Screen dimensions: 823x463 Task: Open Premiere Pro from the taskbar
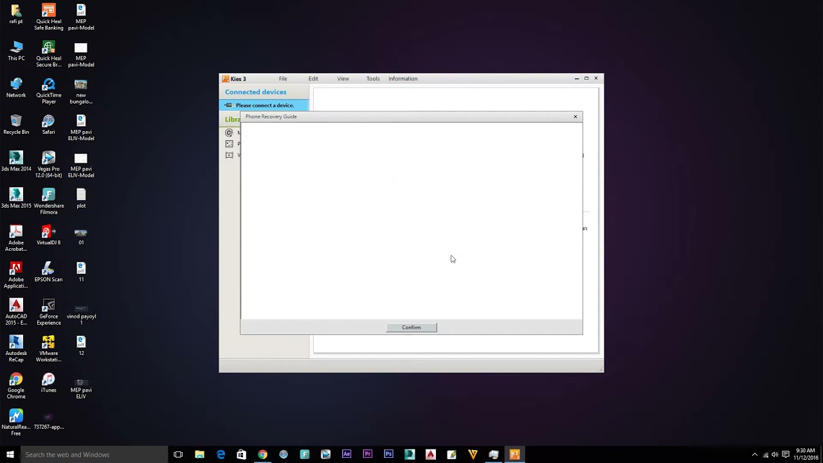point(367,455)
